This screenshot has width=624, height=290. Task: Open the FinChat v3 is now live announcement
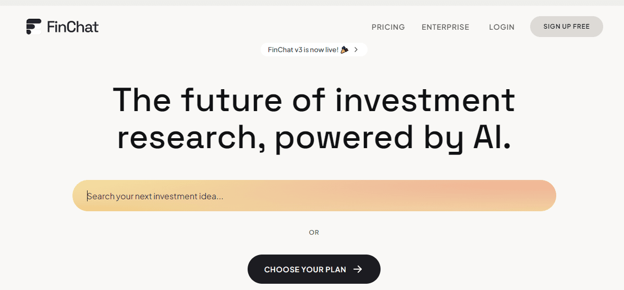(303, 50)
